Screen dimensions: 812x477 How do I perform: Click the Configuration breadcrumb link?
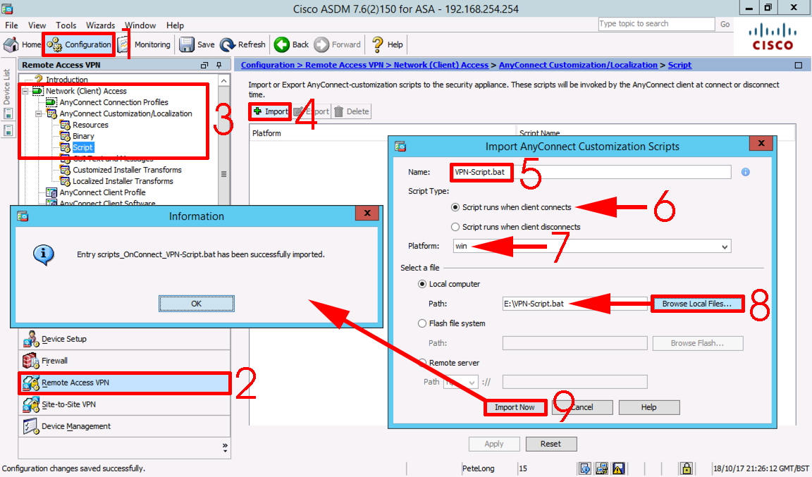pyautogui.click(x=267, y=66)
